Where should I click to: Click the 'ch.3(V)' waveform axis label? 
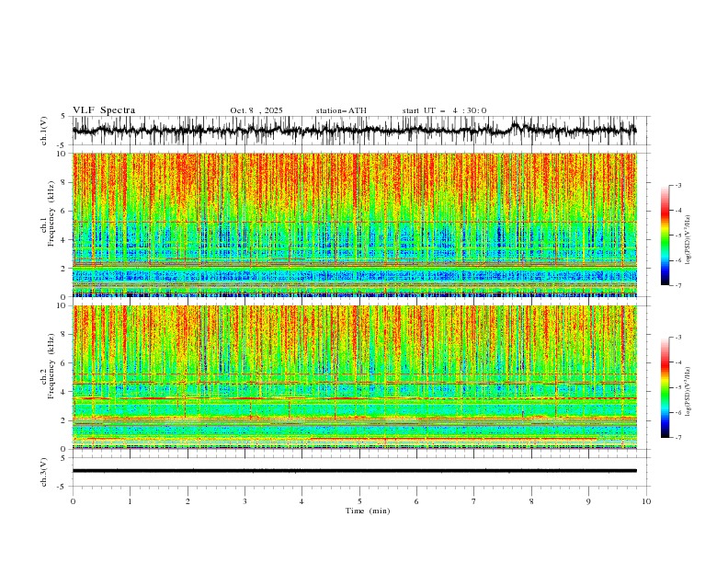(44, 472)
